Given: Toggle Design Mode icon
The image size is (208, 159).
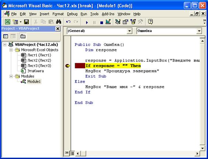Looking at the screenshot, I should pos(108,22).
